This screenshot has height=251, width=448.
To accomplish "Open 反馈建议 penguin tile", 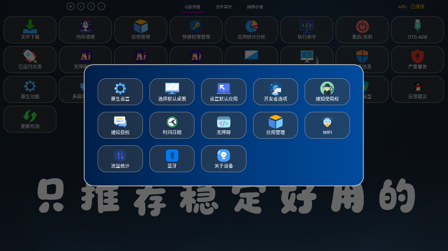I will 417,90.
